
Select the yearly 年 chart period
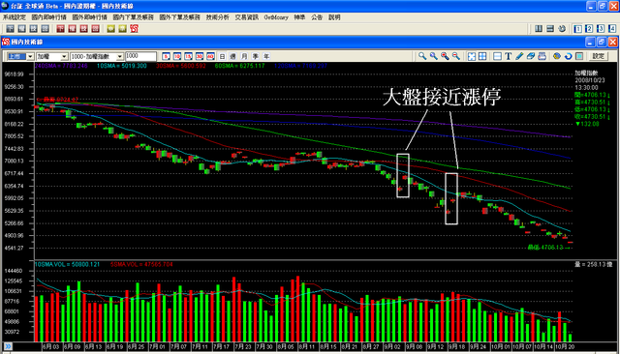click(266, 56)
